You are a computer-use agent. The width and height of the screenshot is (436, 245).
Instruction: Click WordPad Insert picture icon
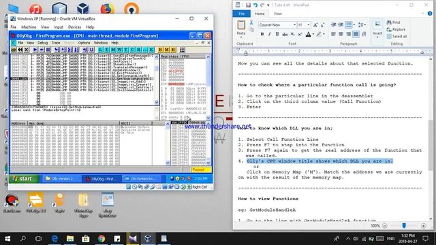click(377, 24)
